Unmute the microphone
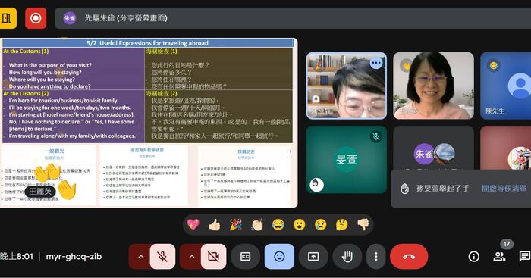 click(162, 257)
